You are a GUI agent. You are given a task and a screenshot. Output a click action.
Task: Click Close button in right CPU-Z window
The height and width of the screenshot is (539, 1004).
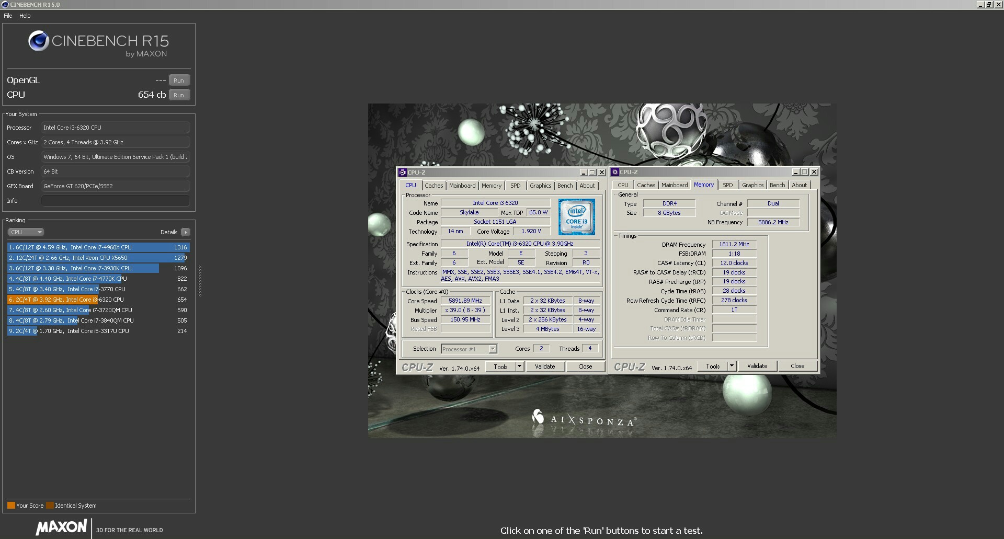point(797,366)
